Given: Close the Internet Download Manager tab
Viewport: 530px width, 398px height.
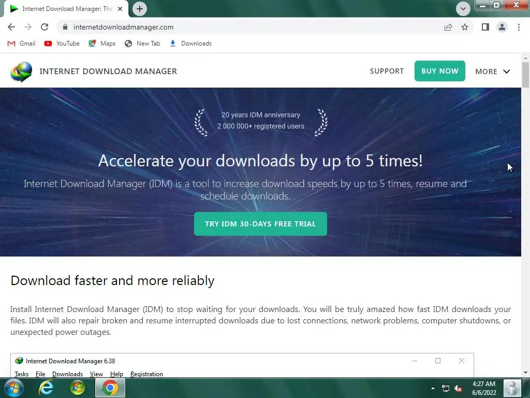Looking at the screenshot, I should pos(120,9).
